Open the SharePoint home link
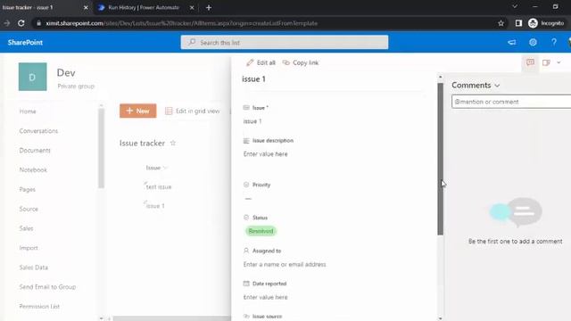The height and width of the screenshot is (321, 571). pyautogui.click(x=25, y=42)
